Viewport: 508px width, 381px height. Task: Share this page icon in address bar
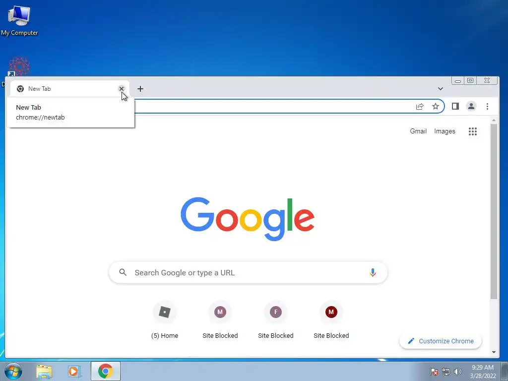420,106
